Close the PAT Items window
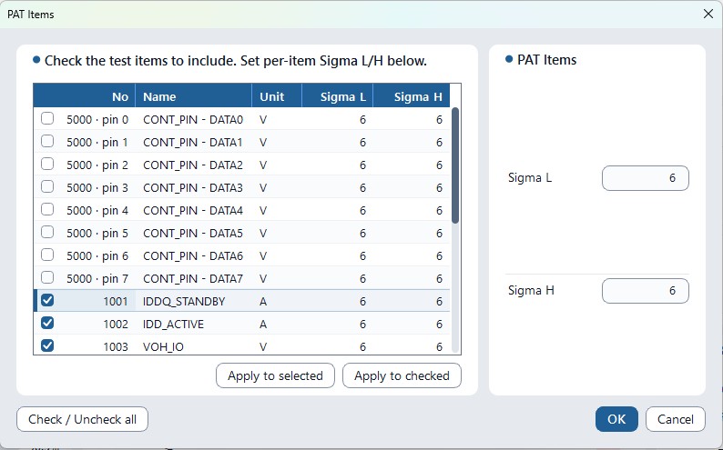Image resolution: width=723 pixels, height=450 pixels. 708,14
